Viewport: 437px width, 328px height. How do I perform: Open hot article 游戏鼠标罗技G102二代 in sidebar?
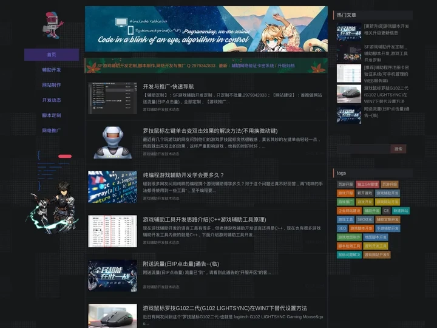[x=385, y=95]
